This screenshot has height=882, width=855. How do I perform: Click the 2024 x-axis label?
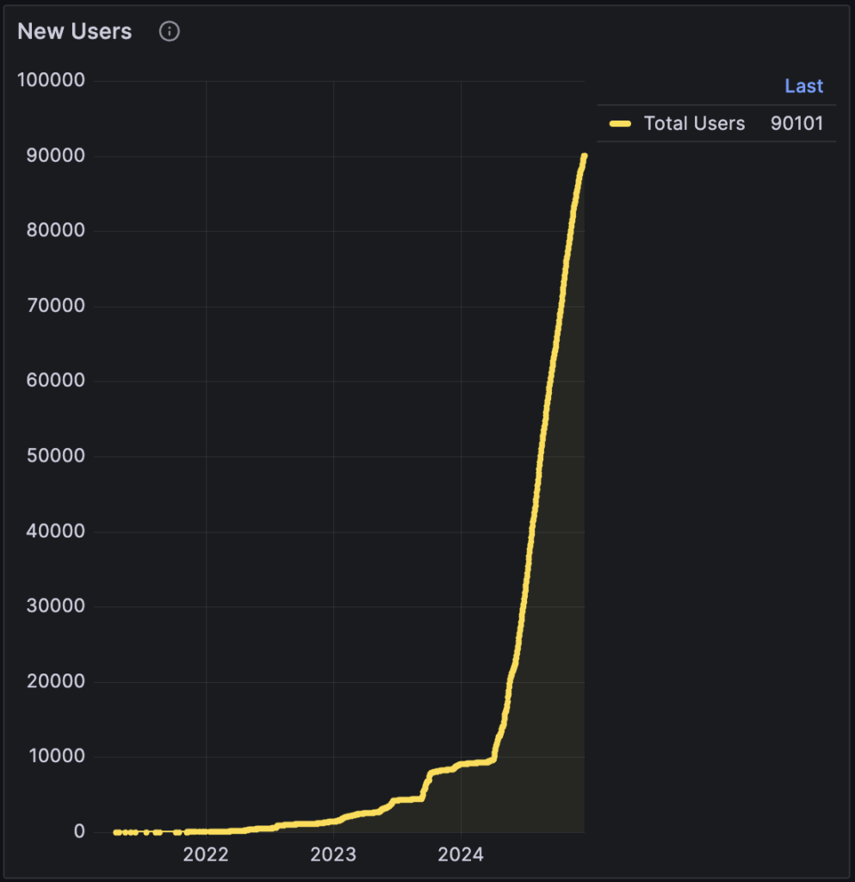[x=461, y=854]
